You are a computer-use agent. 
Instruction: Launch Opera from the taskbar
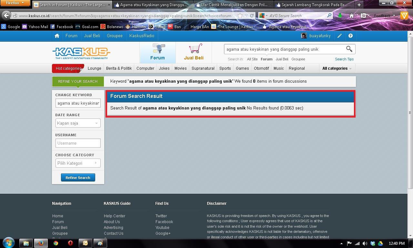(x=70, y=243)
